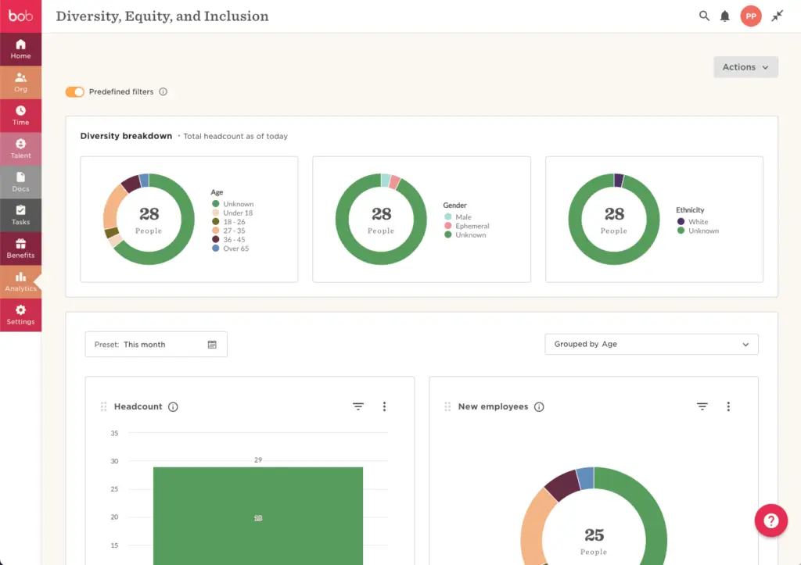
Task: Open the Actions dropdown
Action: 745,67
